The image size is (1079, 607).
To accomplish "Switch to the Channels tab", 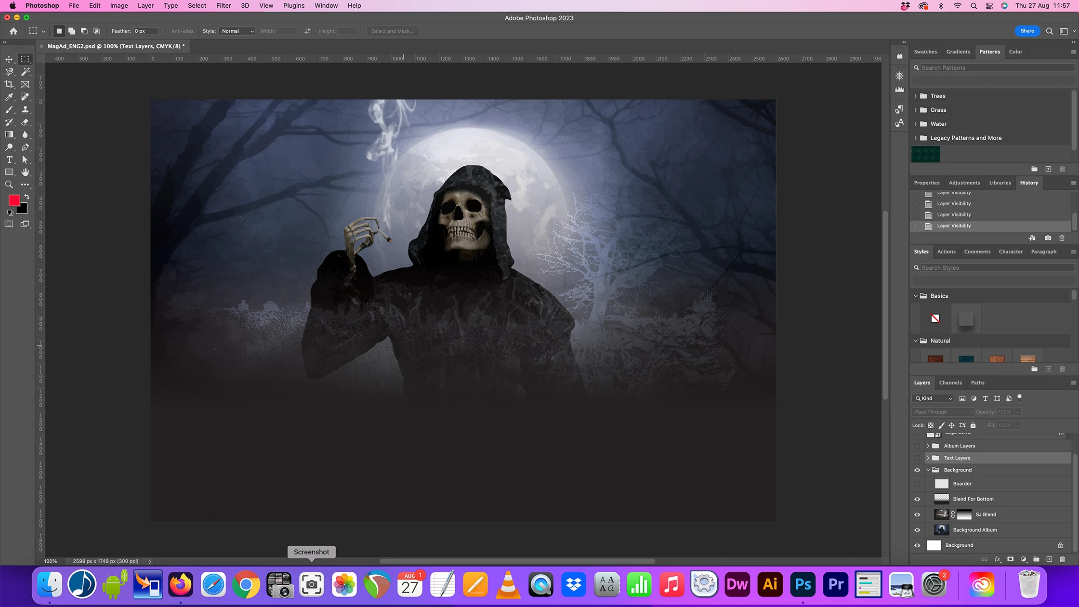I will [x=950, y=383].
